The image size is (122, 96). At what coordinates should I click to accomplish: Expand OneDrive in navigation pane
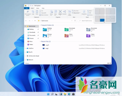tap(25, 48)
